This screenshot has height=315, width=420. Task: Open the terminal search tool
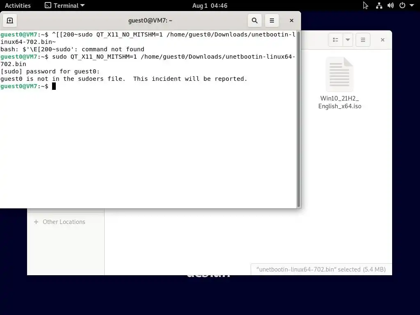point(254,21)
